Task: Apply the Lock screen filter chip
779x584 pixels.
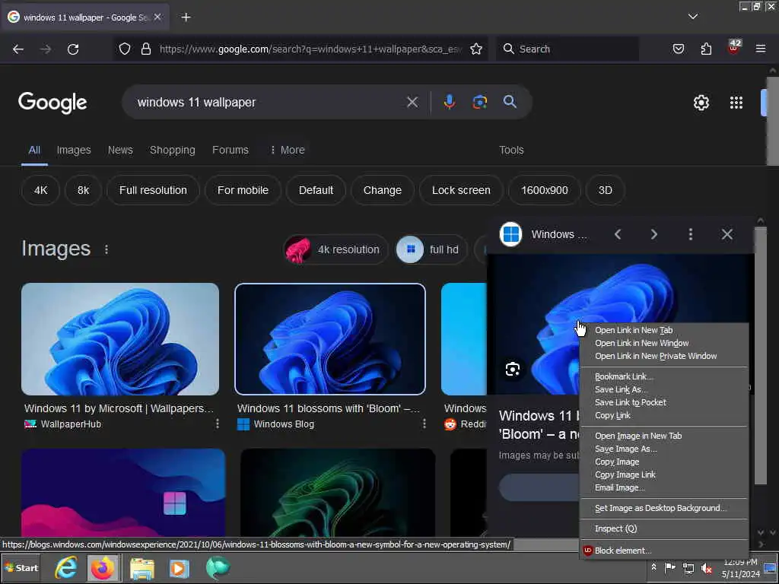Action: pyautogui.click(x=461, y=190)
